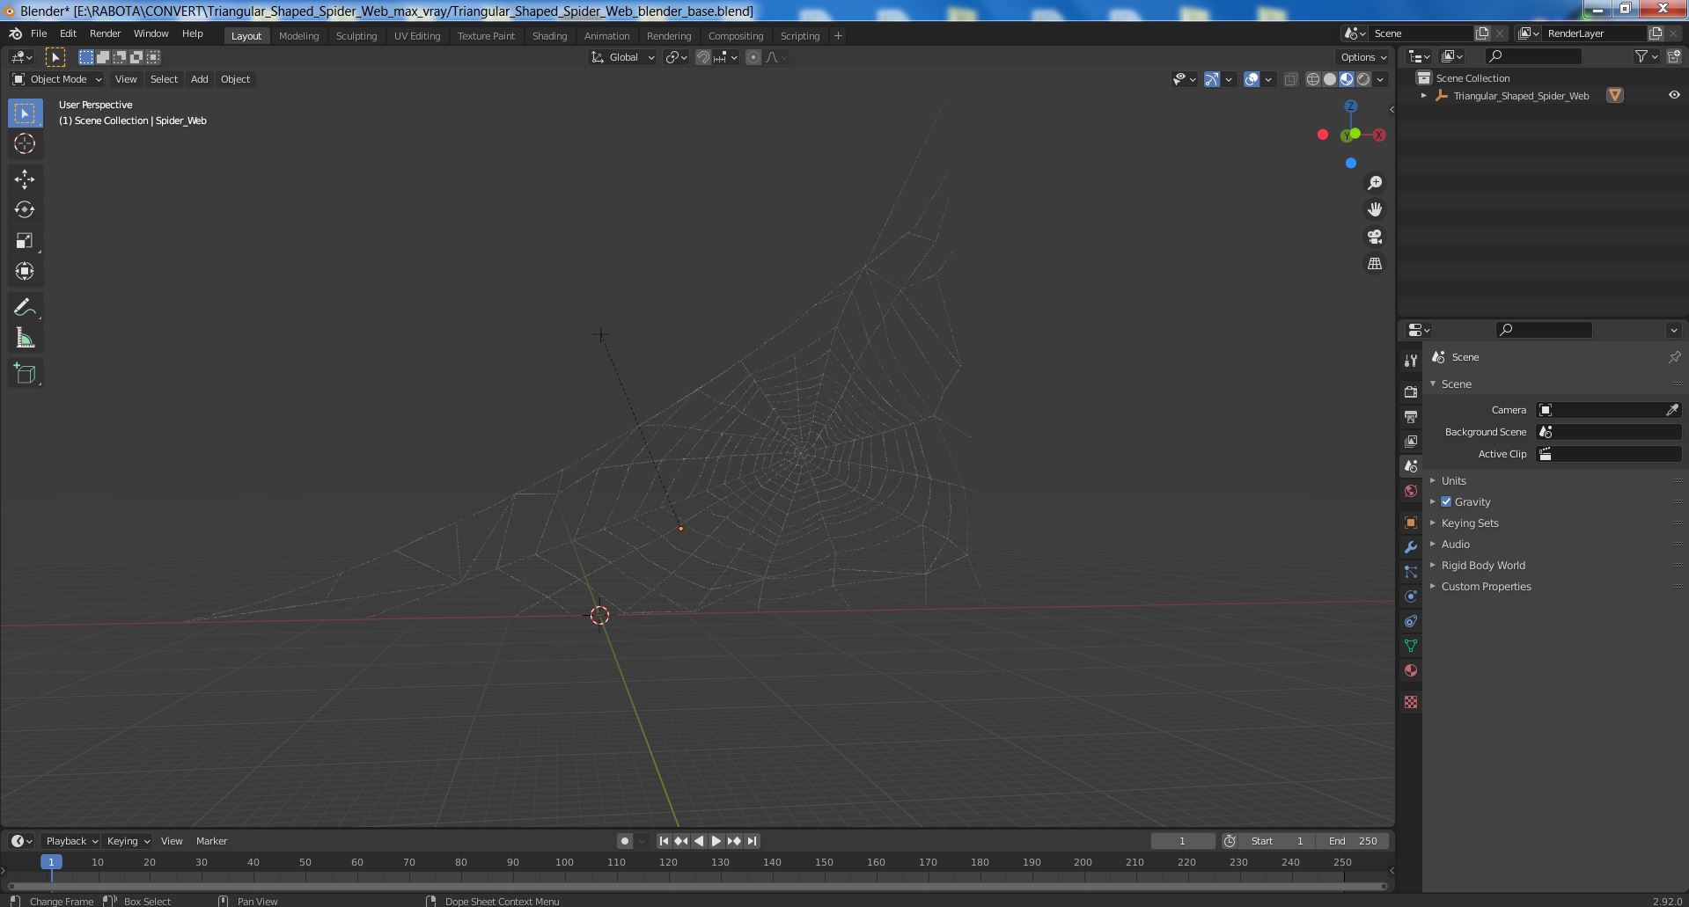Screen dimensions: 1689x907
Task: Switch to wireframe viewport shading
Action: click(x=1313, y=79)
